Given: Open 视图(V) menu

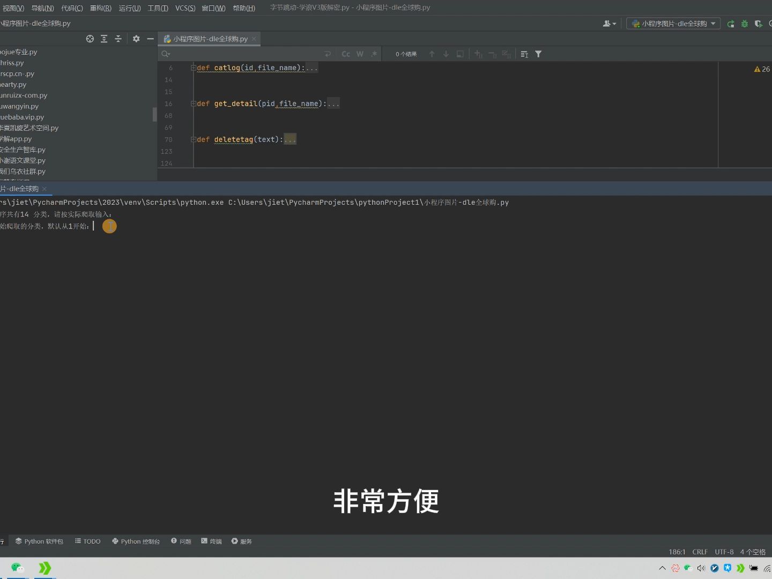Looking at the screenshot, I should (x=13, y=8).
